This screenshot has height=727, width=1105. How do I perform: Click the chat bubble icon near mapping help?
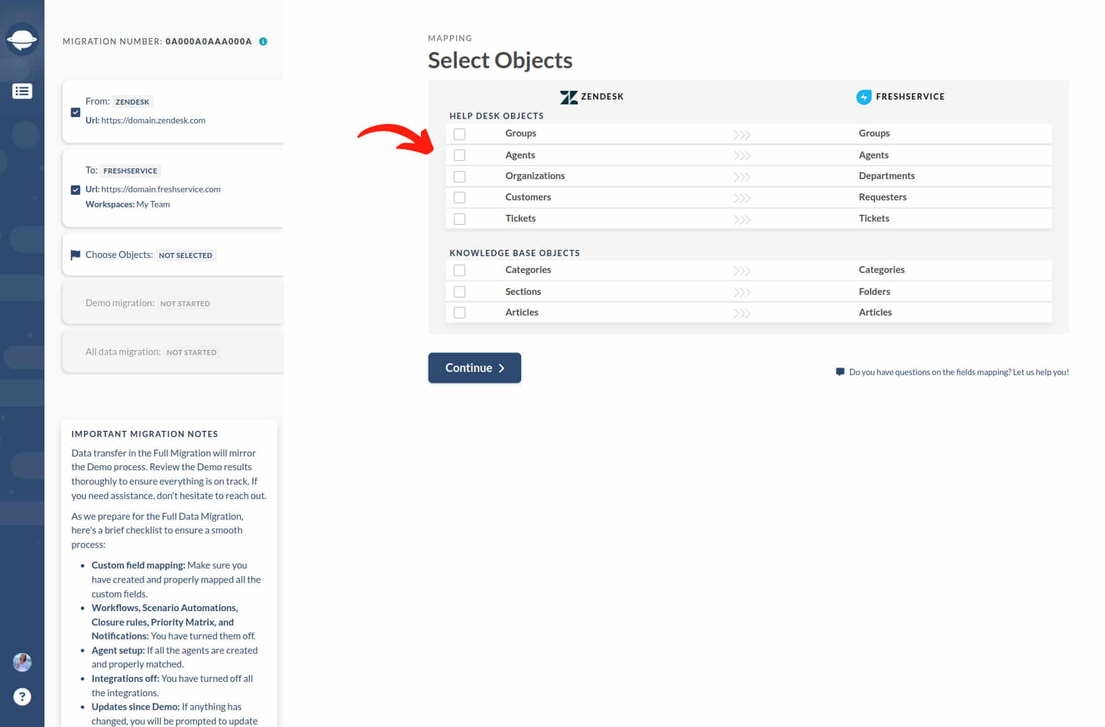tap(840, 372)
